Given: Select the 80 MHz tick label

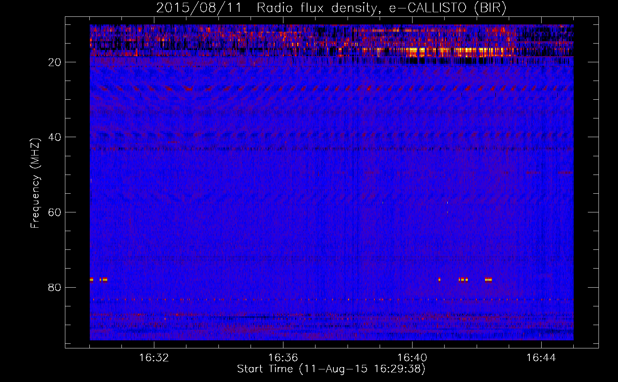Looking at the screenshot, I should [55, 288].
